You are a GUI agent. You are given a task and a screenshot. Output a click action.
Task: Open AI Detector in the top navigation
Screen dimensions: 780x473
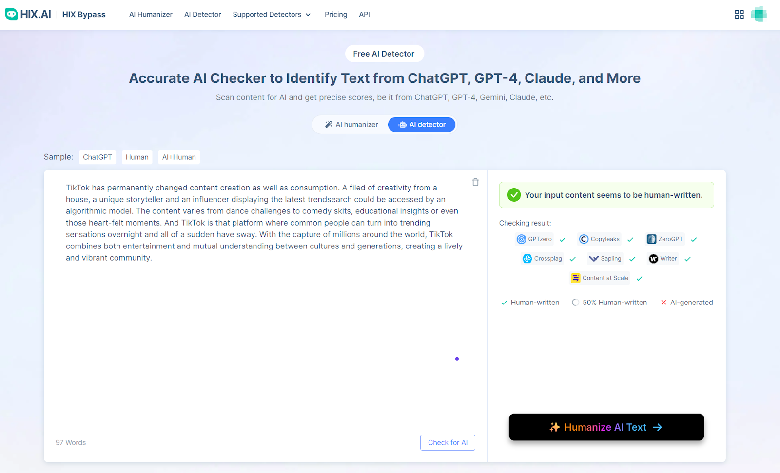[203, 14]
